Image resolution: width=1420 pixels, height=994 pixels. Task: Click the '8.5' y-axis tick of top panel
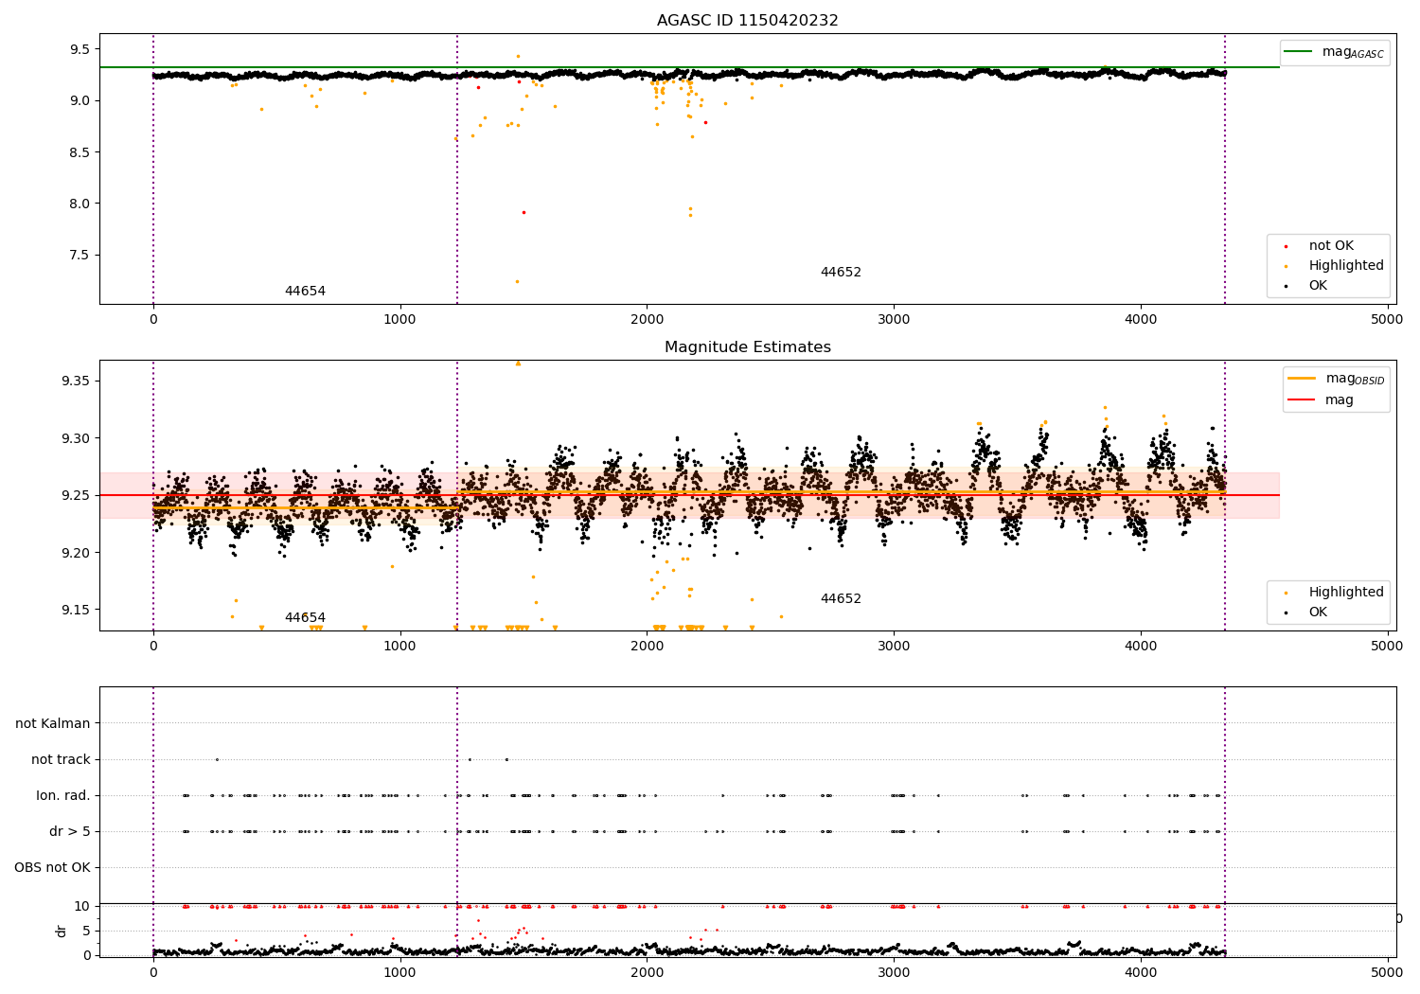click(x=80, y=152)
